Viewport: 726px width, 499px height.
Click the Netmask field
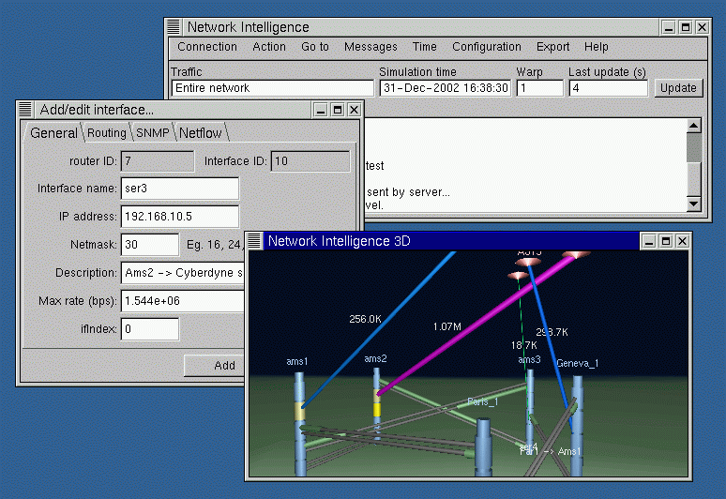pos(149,245)
